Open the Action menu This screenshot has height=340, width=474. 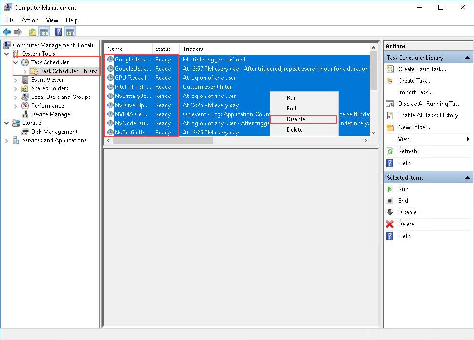[30, 20]
